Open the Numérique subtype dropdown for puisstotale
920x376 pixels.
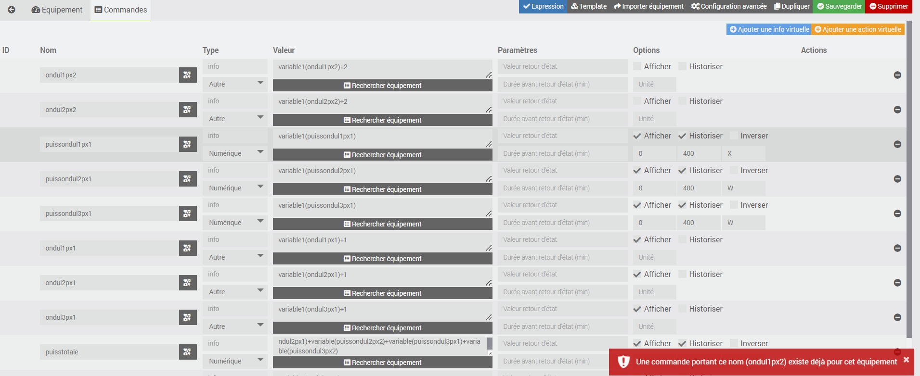[235, 361]
